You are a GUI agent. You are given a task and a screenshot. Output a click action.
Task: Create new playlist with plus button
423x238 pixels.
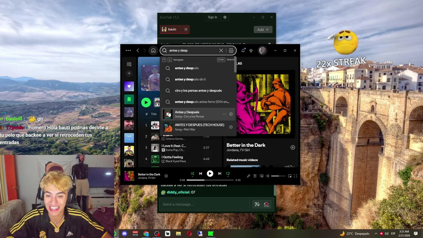(x=129, y=73)
